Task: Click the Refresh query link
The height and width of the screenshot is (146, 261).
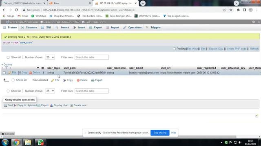Action: pos(254,49)
